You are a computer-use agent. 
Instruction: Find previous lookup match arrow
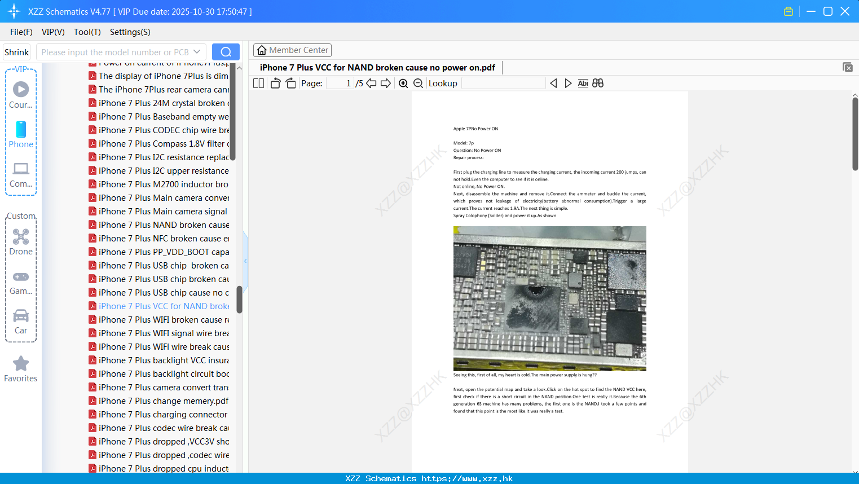coord(553,83)
